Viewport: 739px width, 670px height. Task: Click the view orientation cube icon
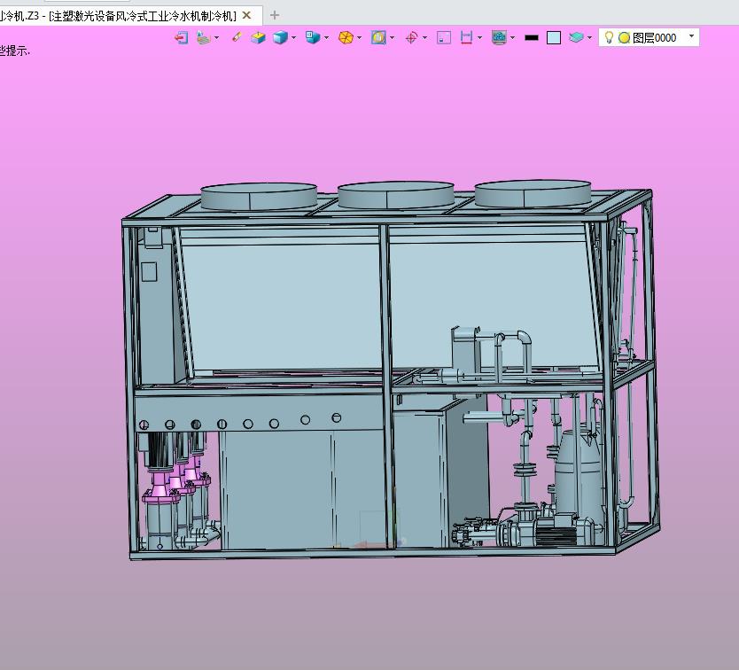[x=313, y=38]
